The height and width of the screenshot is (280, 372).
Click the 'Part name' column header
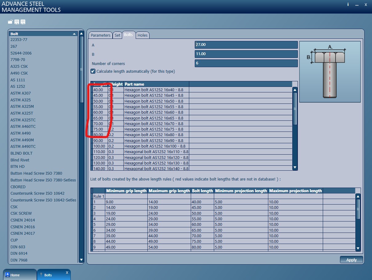coord(156,84)
